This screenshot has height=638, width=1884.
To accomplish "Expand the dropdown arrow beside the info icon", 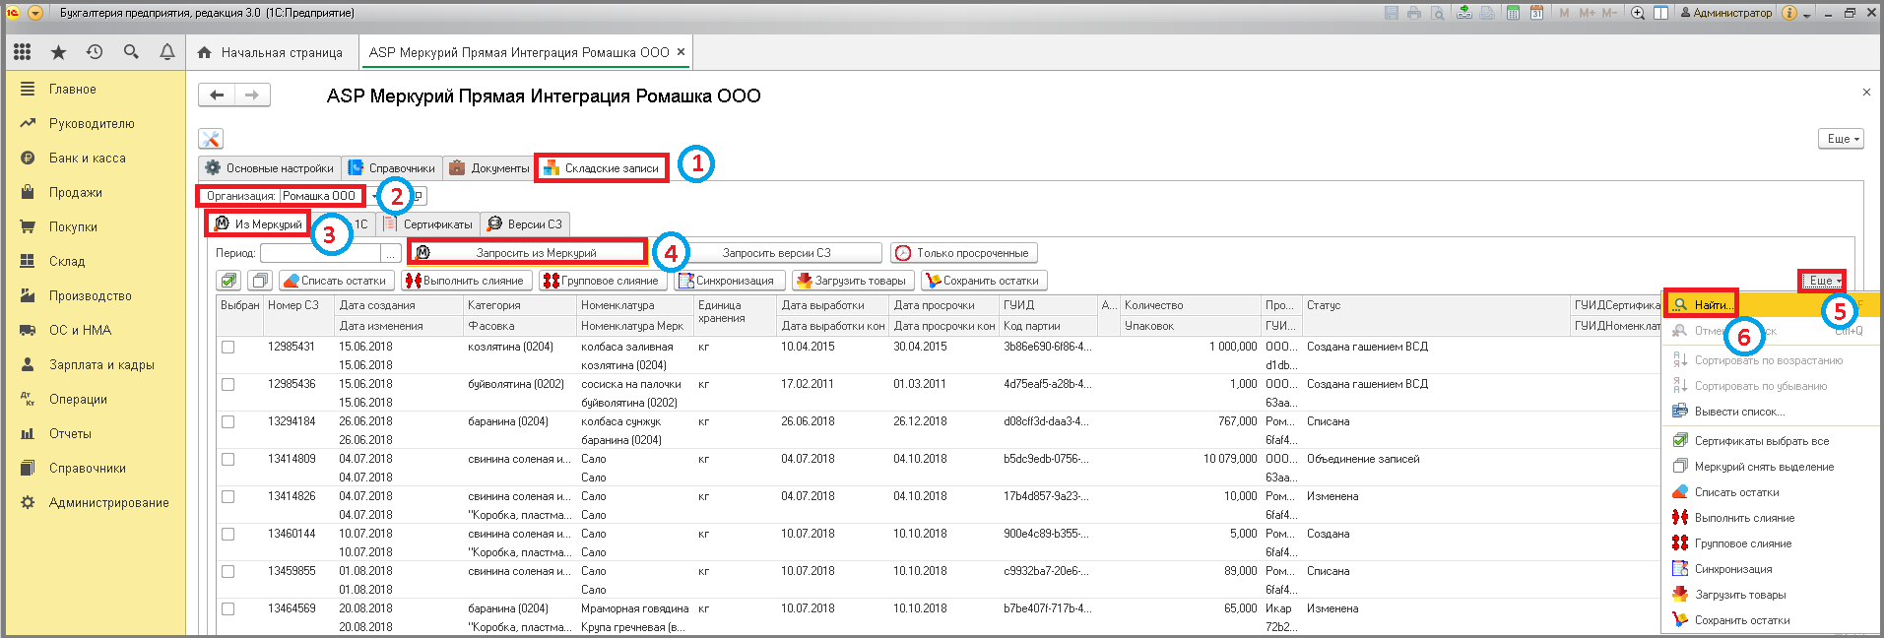I will click(1806, 14).
